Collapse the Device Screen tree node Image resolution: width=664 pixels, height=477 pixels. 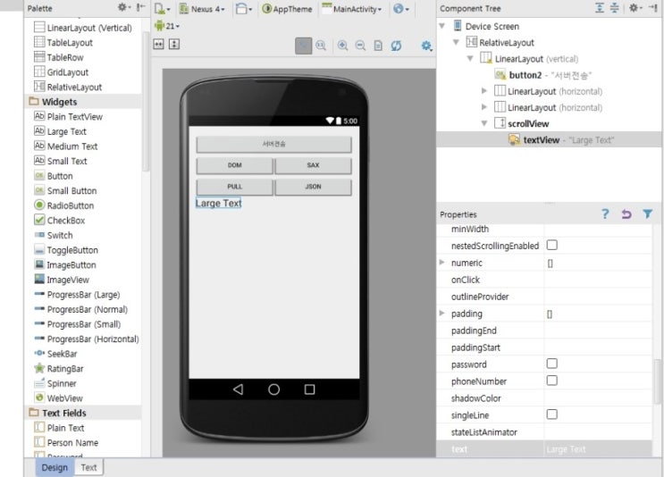442,26
